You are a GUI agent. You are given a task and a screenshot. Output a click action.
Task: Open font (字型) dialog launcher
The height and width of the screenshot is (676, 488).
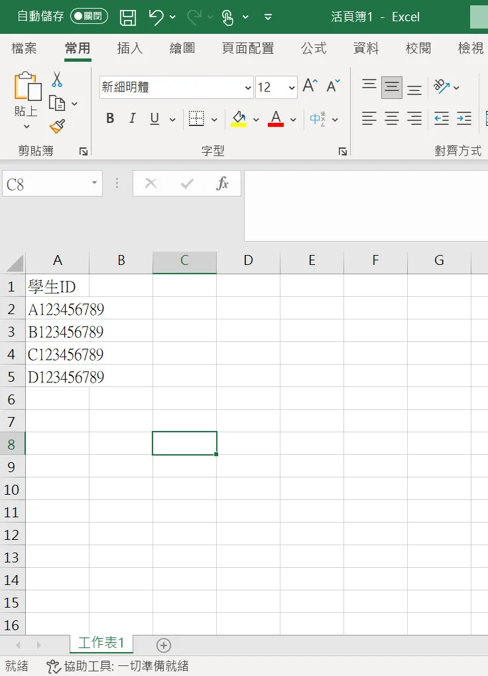(x=343, y=151)
